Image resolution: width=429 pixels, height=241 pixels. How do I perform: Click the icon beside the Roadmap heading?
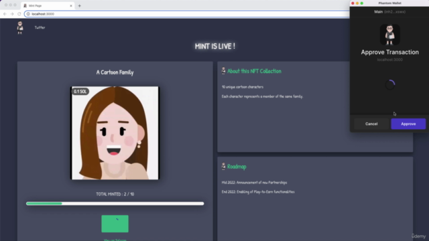pos(223,166)
